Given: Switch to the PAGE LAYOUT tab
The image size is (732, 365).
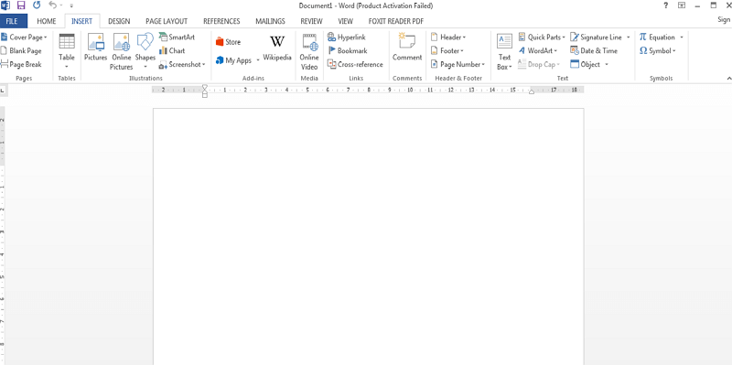Looking at the screenshot, I should [167, 21].
